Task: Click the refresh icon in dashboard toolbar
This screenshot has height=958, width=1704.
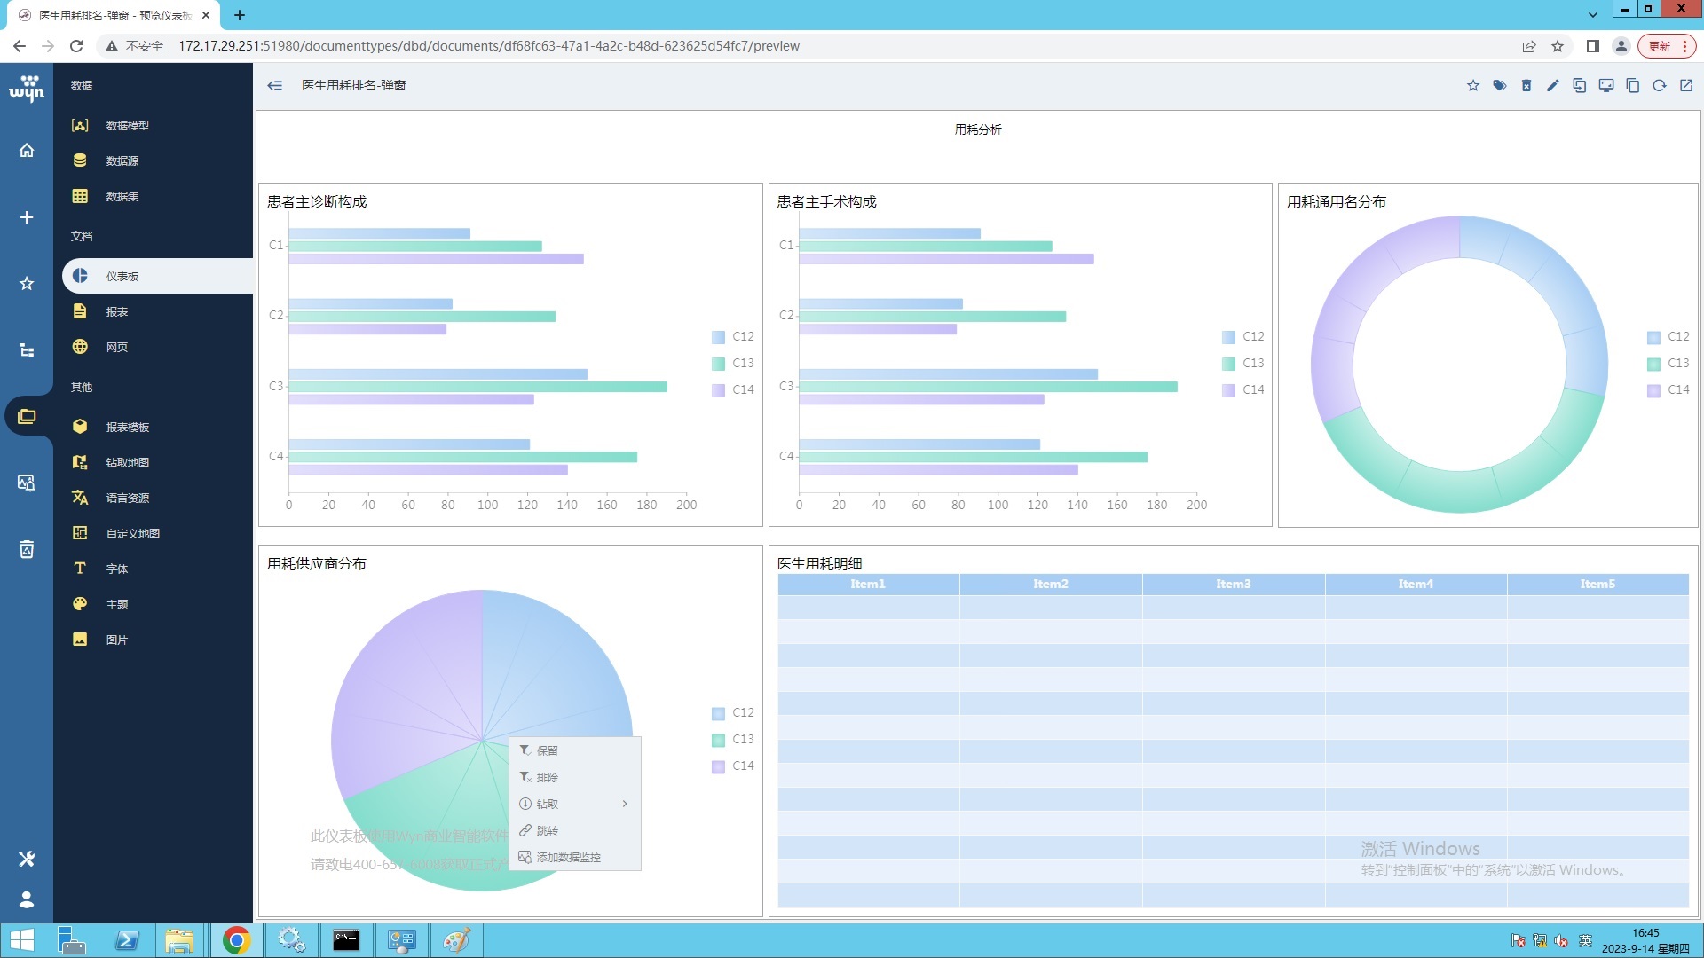Action: click(1659, 86)
